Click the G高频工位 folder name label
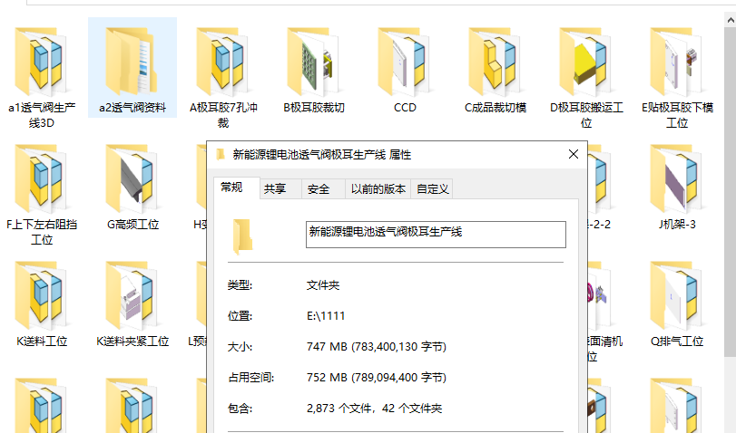Viewport: 736px width, 433px height. coord(132,225)
